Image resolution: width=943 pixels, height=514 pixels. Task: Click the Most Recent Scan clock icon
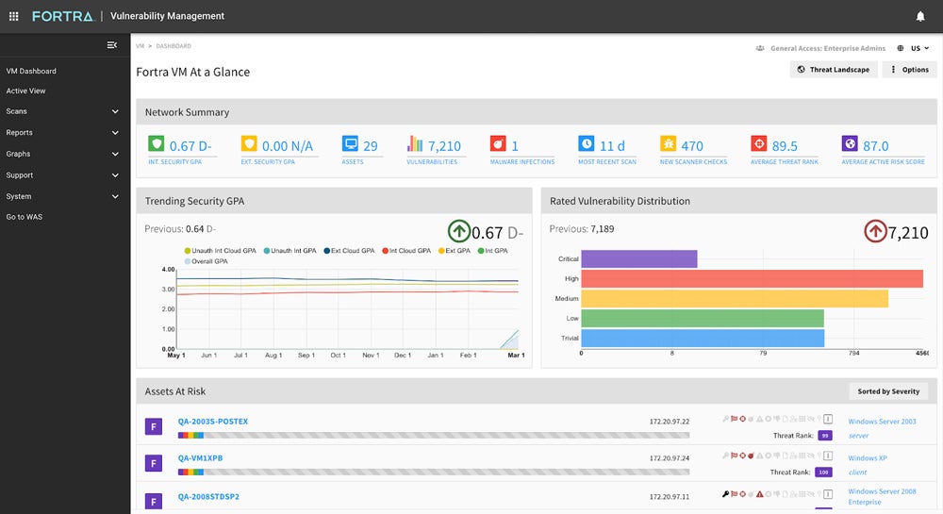click(587, 144)
